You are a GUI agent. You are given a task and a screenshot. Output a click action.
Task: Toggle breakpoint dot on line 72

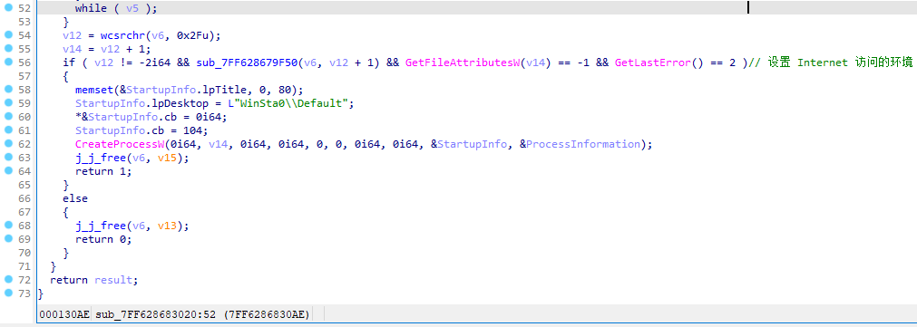click(8, 280)
